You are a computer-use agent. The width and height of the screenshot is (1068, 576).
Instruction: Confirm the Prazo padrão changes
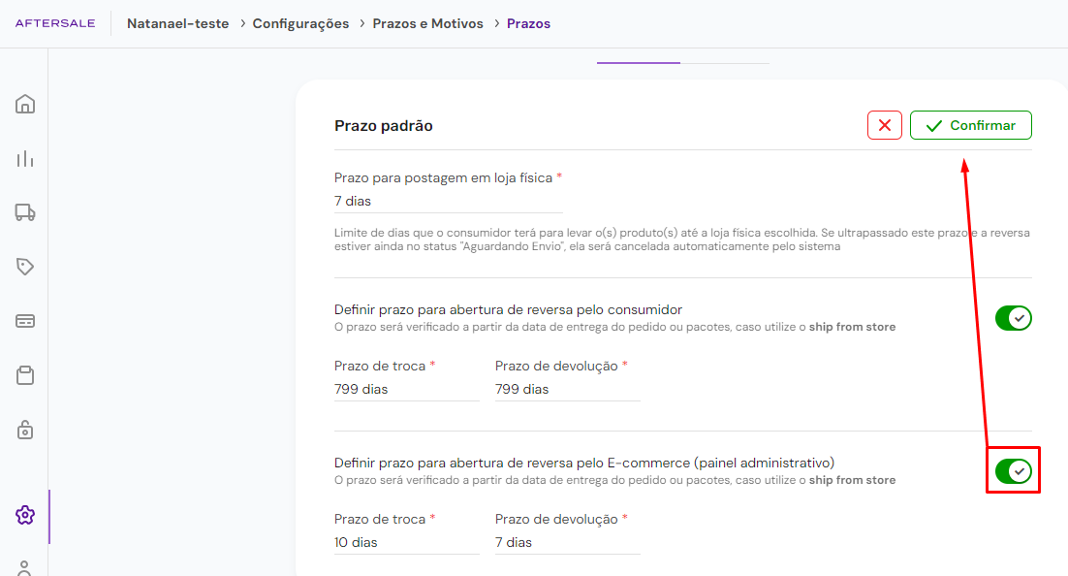[x=970, y=125]
